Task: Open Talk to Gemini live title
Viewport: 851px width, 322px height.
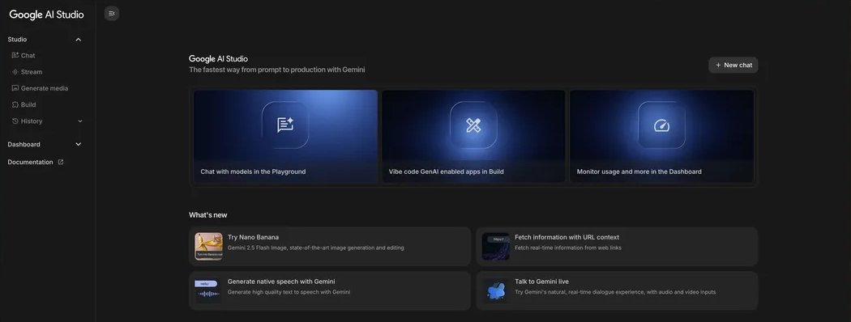Action: tap(541, 282)
